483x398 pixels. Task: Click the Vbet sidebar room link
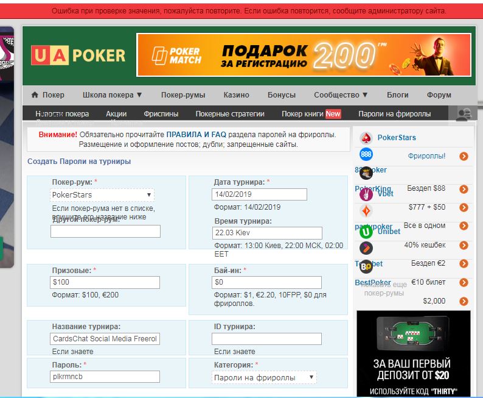tap(385, 194)
